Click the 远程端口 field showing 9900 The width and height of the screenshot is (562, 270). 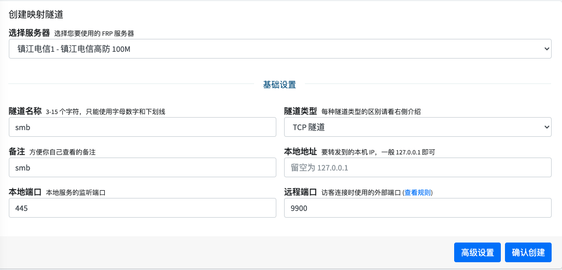(417, 208)
